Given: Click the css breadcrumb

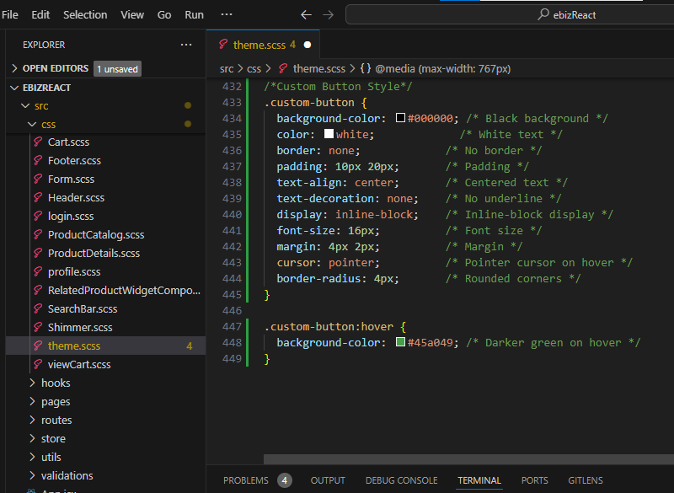Looking at the screenshot, I should pos(254,69).
